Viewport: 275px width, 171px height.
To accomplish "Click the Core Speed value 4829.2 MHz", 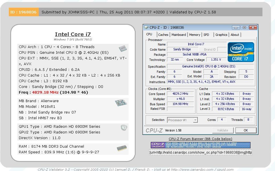I will 180,94.
